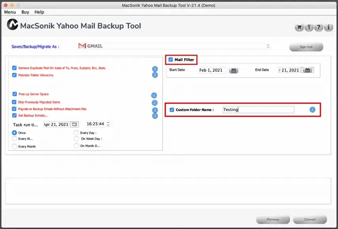
Task: Open the question mark help icon
Action: (x=319, y=27)
